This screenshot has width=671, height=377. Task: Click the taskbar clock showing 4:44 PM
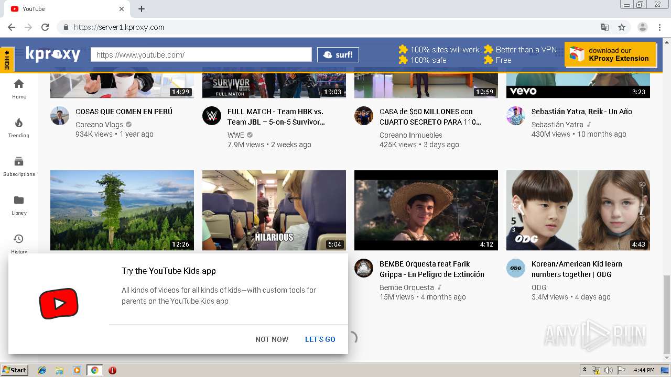pos(644,370)
